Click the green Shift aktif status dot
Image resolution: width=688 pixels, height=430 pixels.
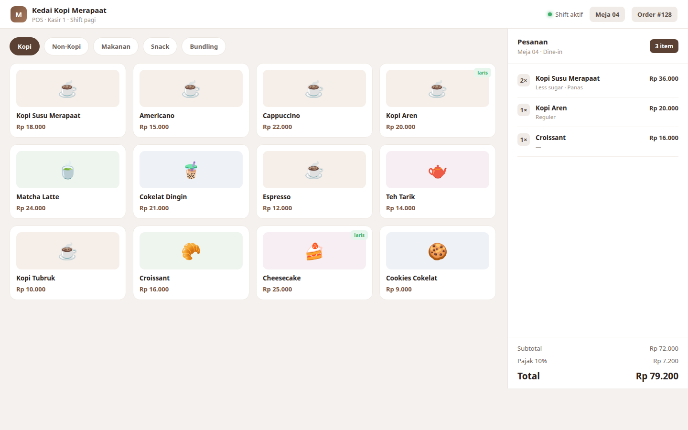[550, 14]
